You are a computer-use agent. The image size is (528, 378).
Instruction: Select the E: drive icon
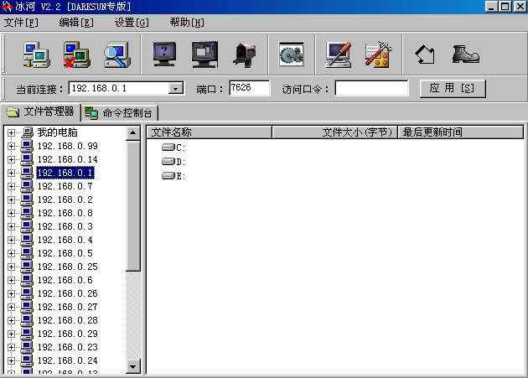(168, 175)
